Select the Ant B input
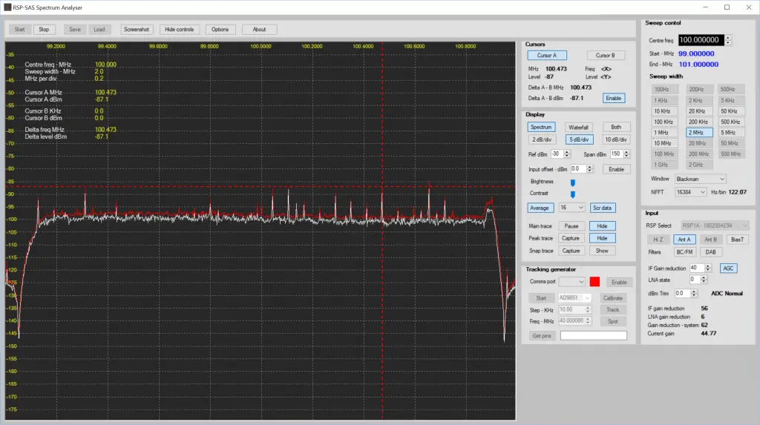The height and width of the screenshot is (425, 760). 710,240
